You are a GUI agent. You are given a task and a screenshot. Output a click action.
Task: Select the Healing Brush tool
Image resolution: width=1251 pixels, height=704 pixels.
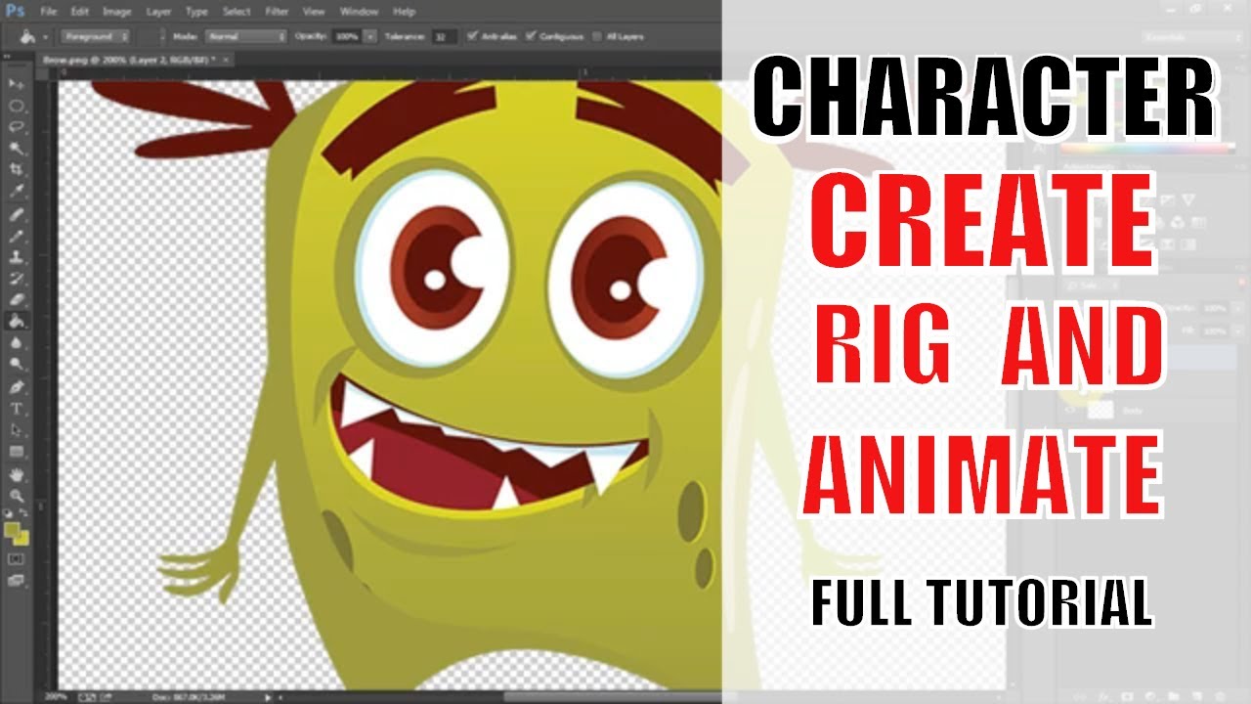point(17,215)
